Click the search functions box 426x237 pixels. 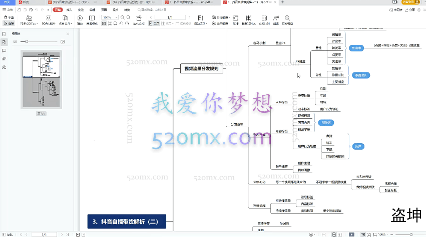pos(152,10)
